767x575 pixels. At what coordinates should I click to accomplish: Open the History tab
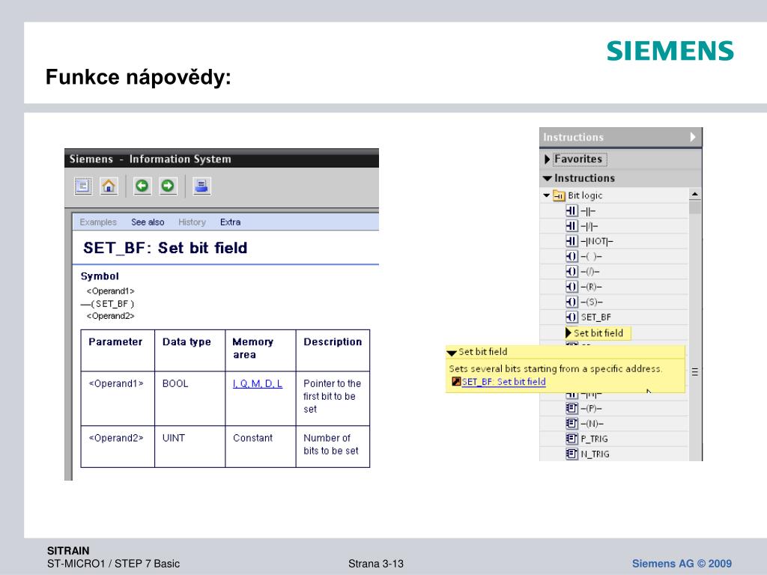tap(192, 222)
